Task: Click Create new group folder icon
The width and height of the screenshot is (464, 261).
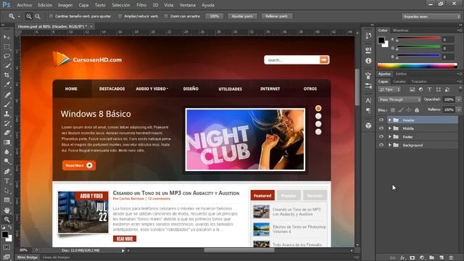Action: (x=432, y=258)
